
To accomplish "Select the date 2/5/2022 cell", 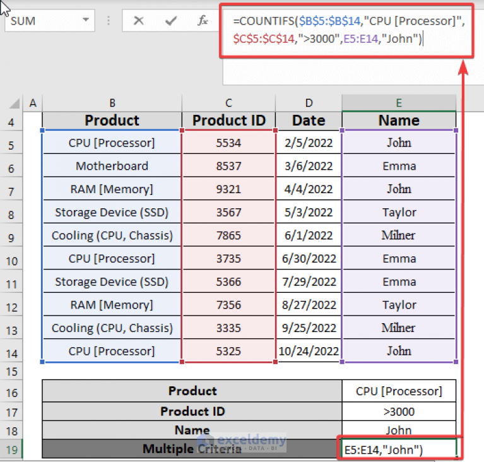I will [x=309, y=143].
